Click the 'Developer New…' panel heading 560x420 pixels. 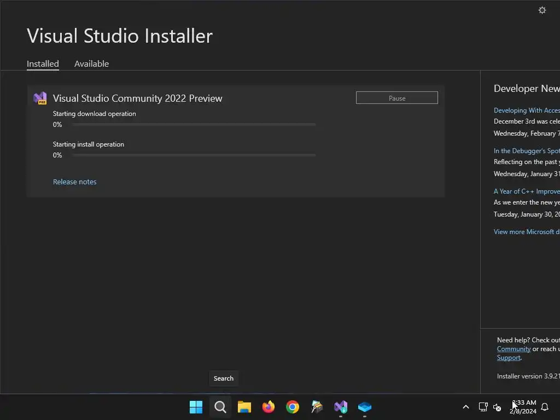pyautogui.click(x=527, y=89)
